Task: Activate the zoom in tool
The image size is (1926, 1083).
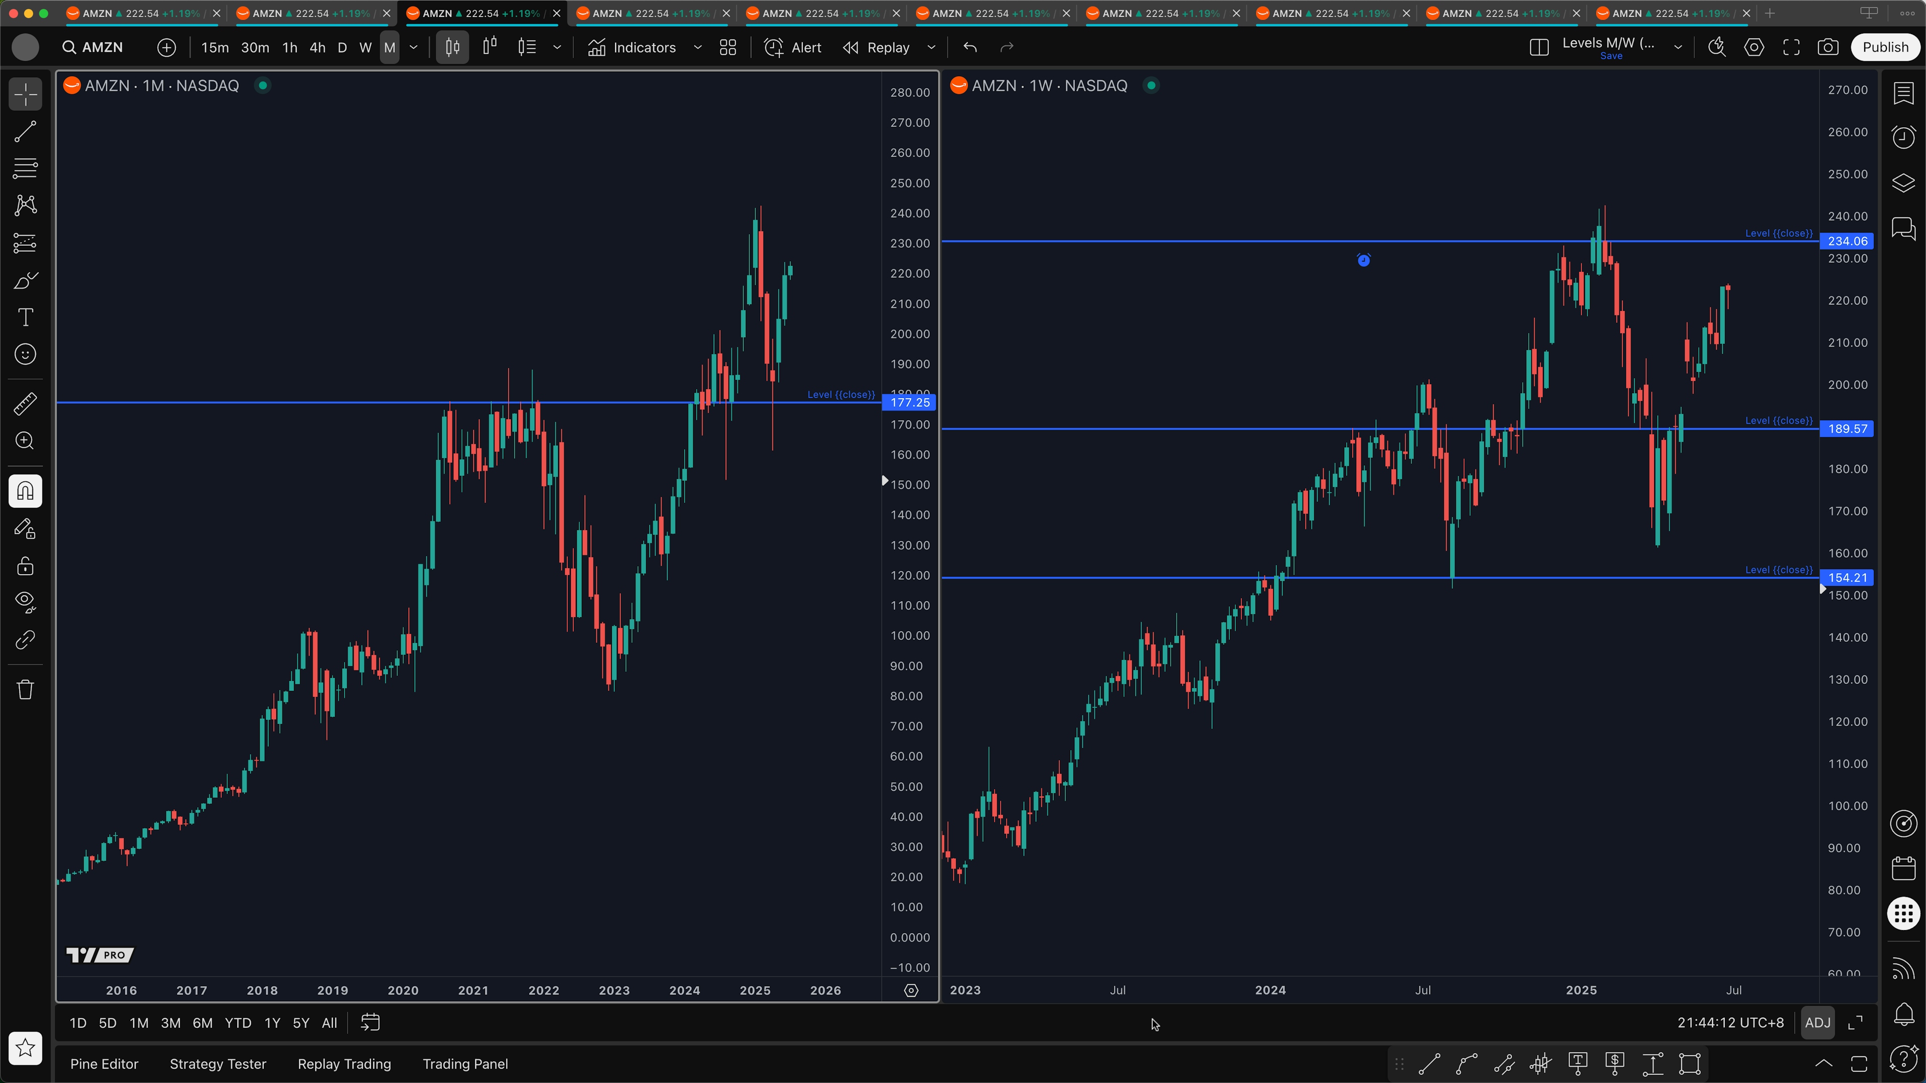Action: coord(26,441)
